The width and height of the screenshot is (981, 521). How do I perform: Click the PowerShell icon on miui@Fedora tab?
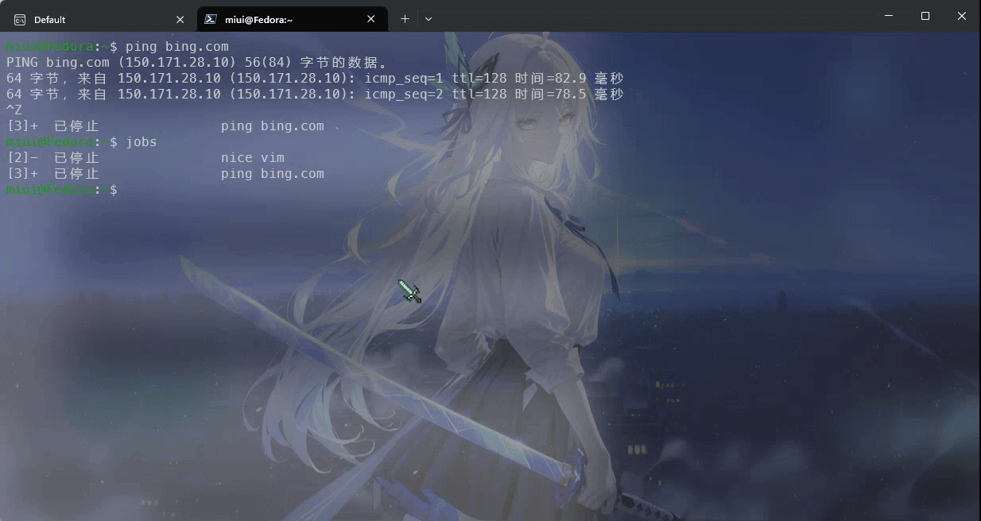point(211,19)
